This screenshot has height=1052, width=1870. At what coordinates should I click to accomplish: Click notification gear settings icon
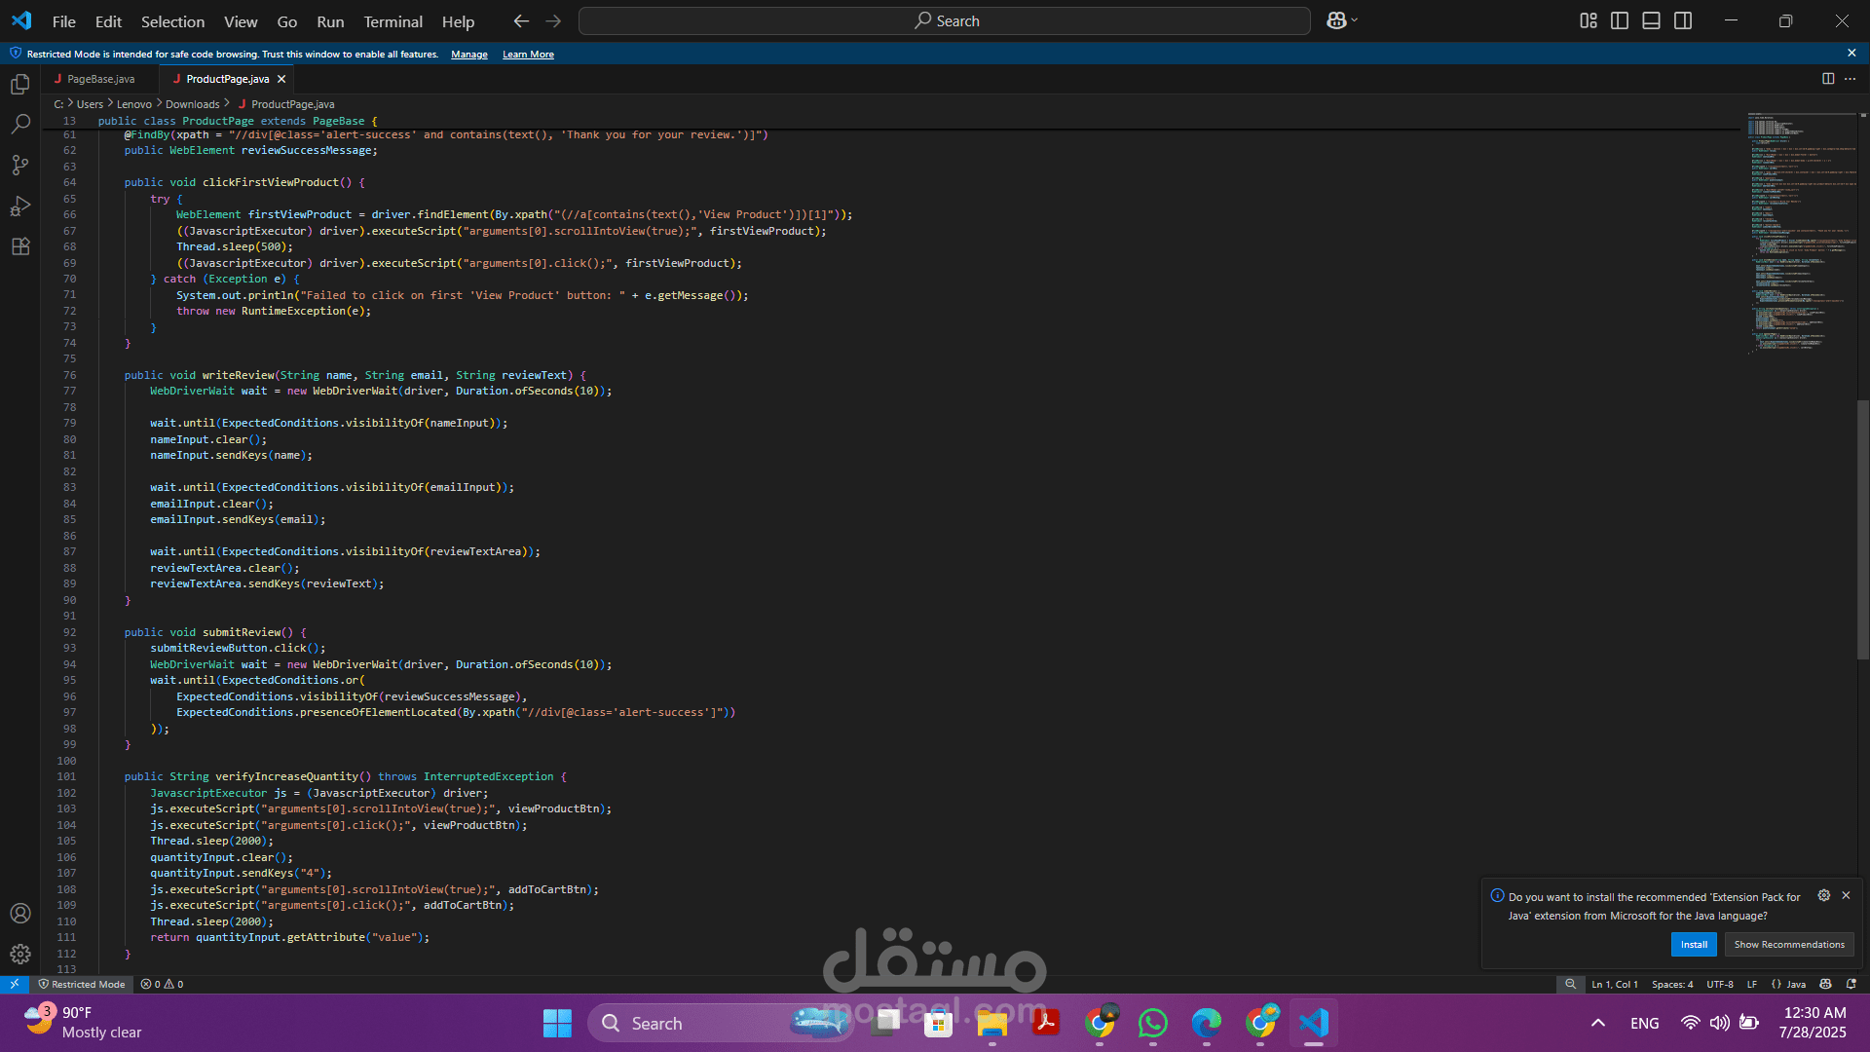[x=1824, y=895]
